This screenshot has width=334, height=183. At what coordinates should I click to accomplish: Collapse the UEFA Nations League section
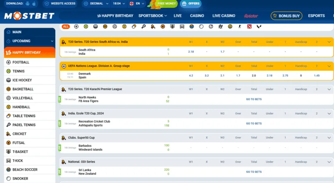coord(329,66)
